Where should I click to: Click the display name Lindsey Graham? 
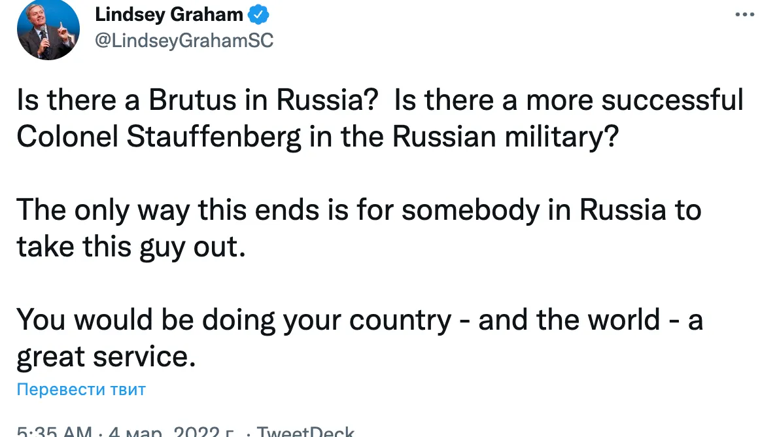coord(169,14)
